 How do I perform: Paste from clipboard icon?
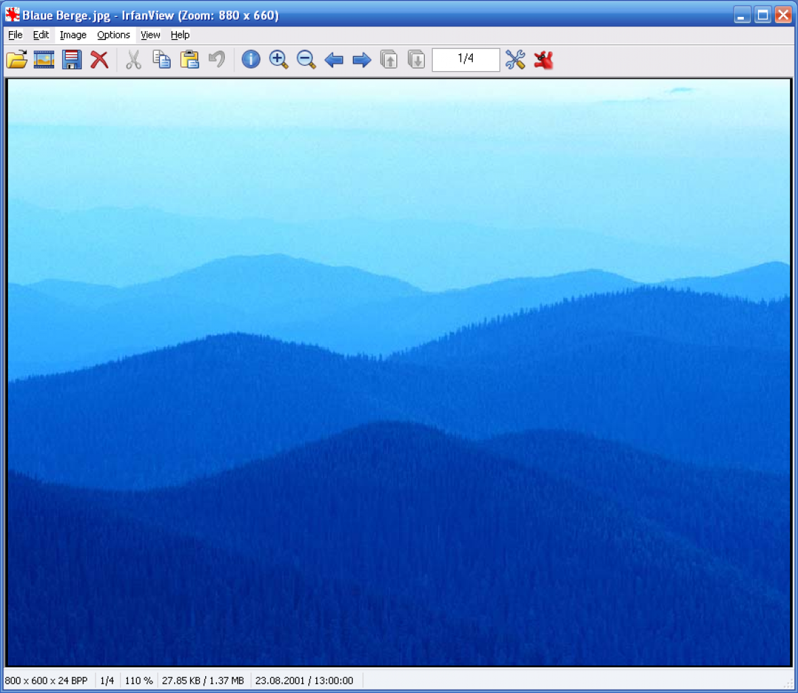pyautogui.click(x=189, y=60)
